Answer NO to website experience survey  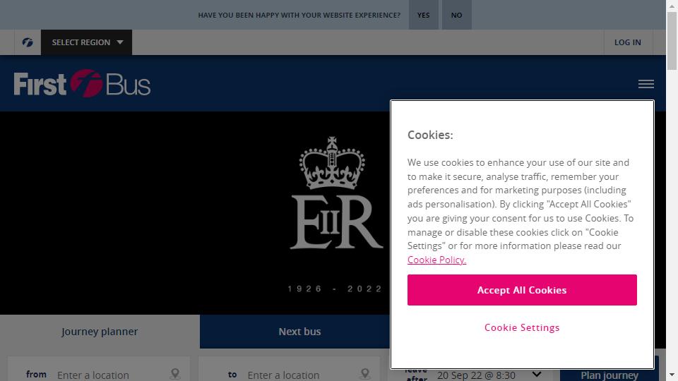457,15
